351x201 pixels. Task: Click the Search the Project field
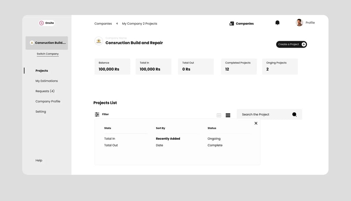[269, 115]
